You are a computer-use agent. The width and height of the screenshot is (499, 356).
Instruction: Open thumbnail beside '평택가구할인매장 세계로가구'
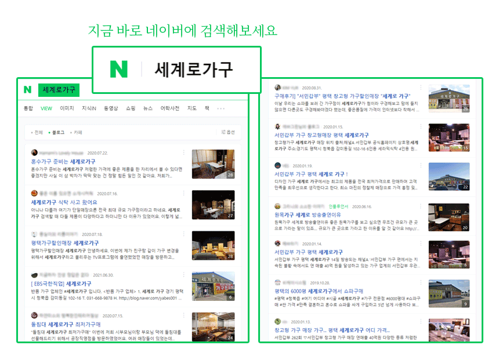click(213, 246)
